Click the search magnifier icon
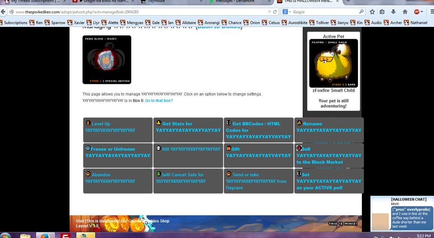Screen dimensions: 434x238 (361, 12)
